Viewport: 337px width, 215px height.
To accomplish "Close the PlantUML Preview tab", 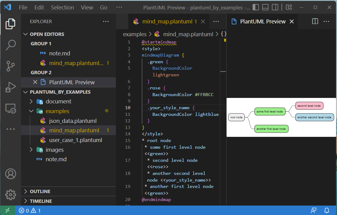I will [x=292, y=21].
